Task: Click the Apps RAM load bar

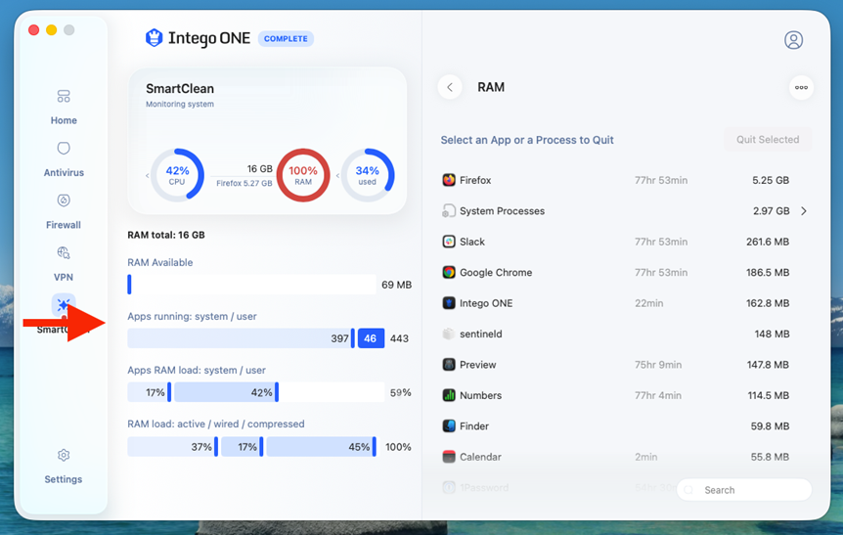Action: pos(256,392)
